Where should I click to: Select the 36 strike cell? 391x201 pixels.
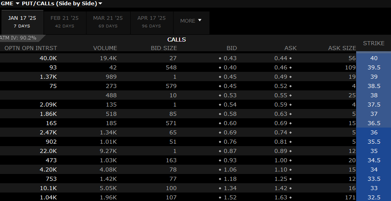374,132
